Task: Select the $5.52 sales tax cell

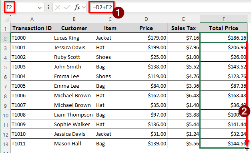Action: coord(183,66)
